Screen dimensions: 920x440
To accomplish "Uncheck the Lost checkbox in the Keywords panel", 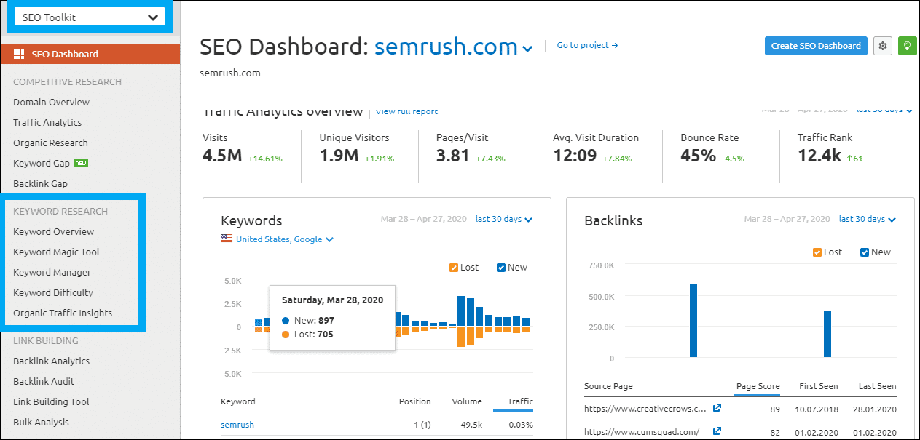I will coord(453,267).
